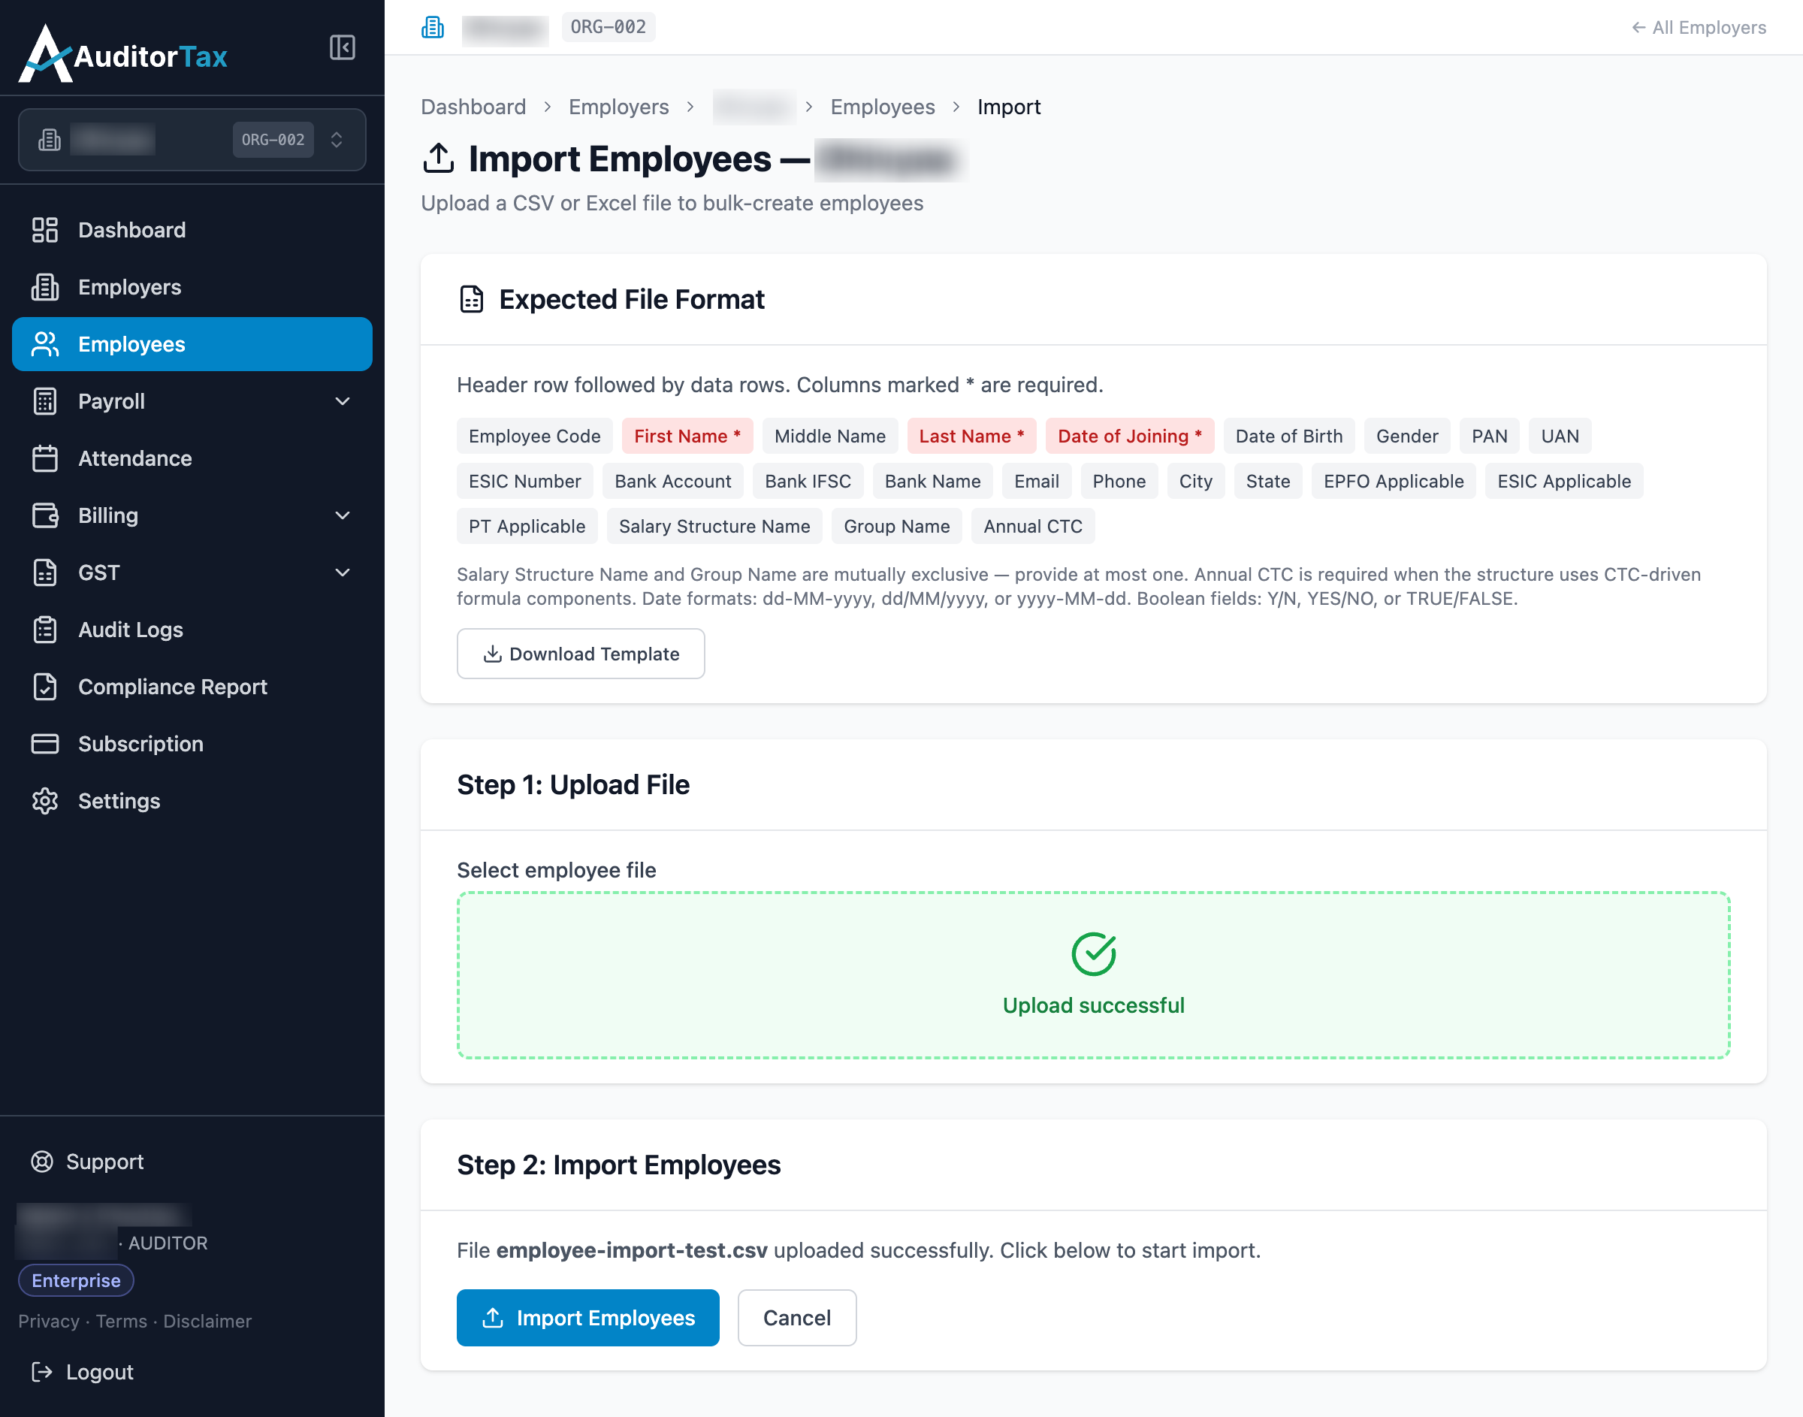
Task: Open the Terms link
Action: click(x=121, y=1321)
